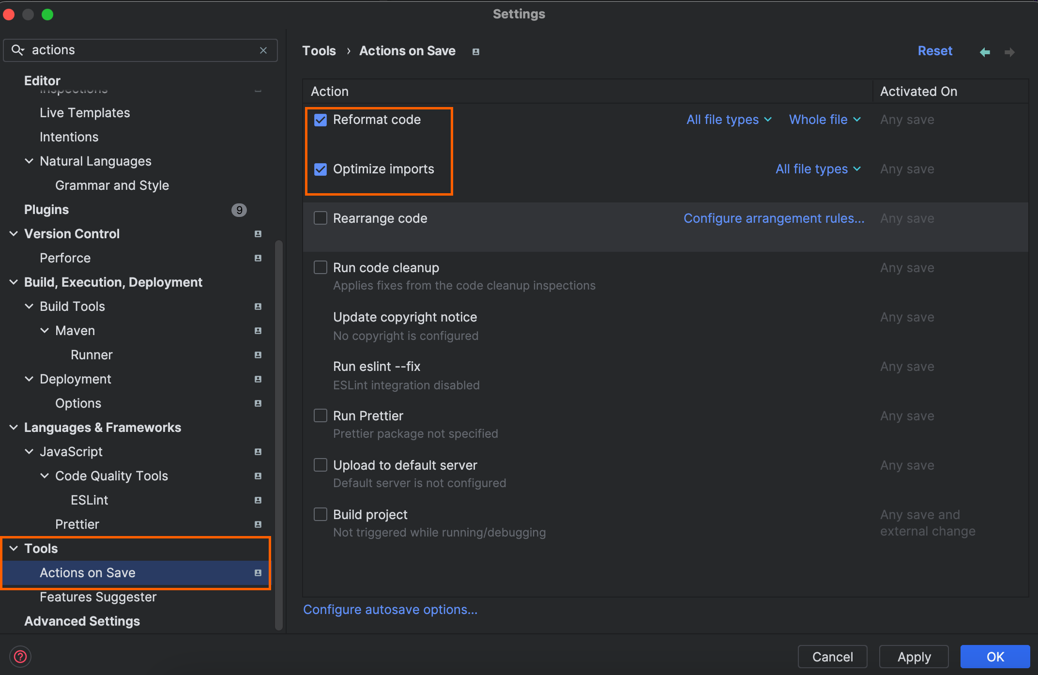This screenshot has height=675, width=1038.
Task: Enable the Run Prettier checkbox
Action: (x=321, y=416)
